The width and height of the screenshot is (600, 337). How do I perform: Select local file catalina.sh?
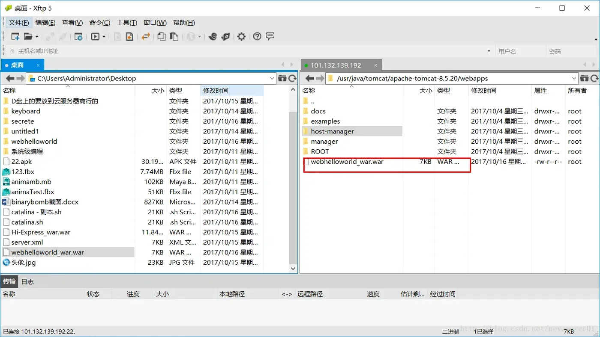27,222
